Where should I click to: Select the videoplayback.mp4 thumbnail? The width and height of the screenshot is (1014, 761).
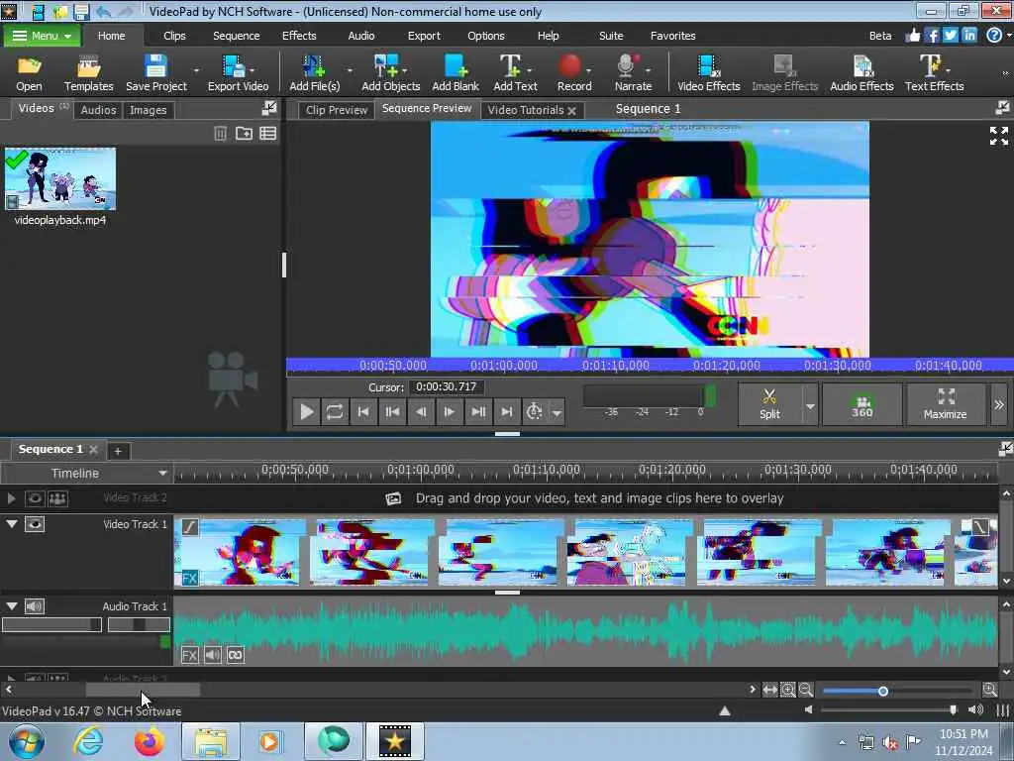click(x=60, y=179)
